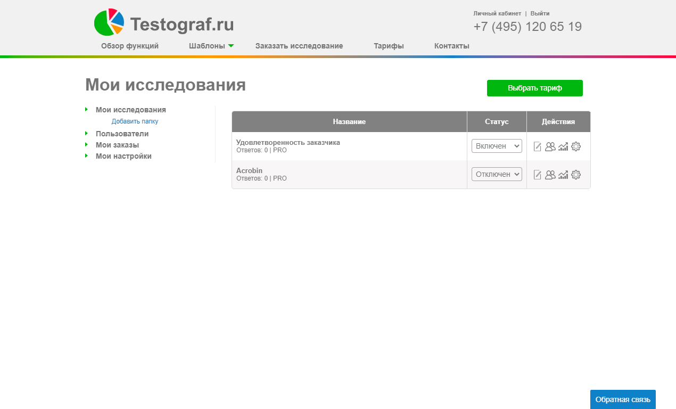Image resolution: width=676 pixels, height=409 pixels.
Task: Open the "Обратная связь" feedback panel
Action: coord(622,399)
